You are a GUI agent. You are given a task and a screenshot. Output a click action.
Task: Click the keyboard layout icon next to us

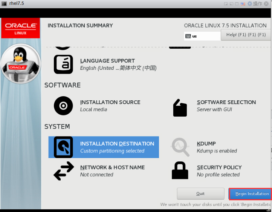[188, 36]
